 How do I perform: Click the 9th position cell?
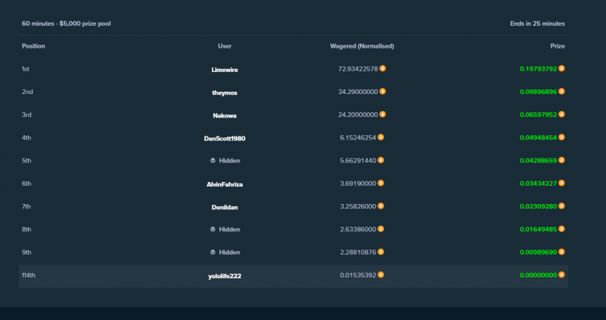pyautogui.click(x=27, y=252)
